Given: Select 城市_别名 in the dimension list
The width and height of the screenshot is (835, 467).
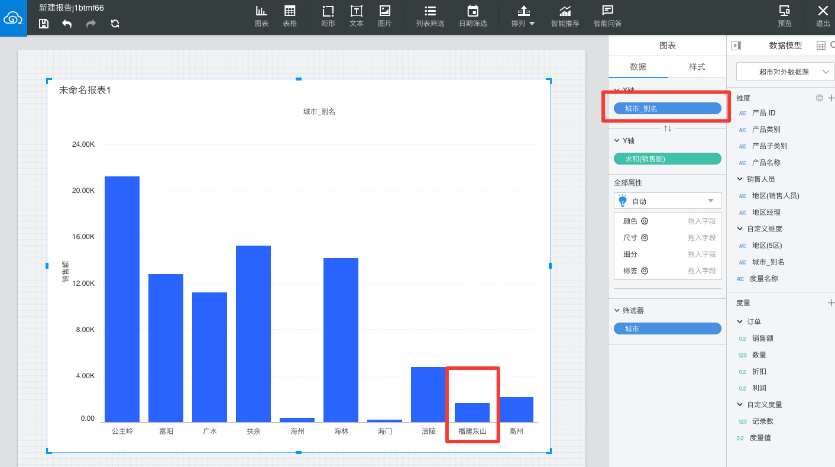Looking at the screenshot, I should [x=768, y=262].
